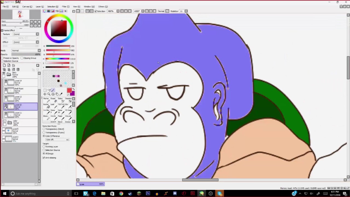
Task: Show the color wheel panel
Action: pyautogui.click(x=44, y=11)
